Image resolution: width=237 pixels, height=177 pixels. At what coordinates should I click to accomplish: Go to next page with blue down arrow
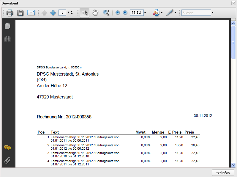pos(53,13)
